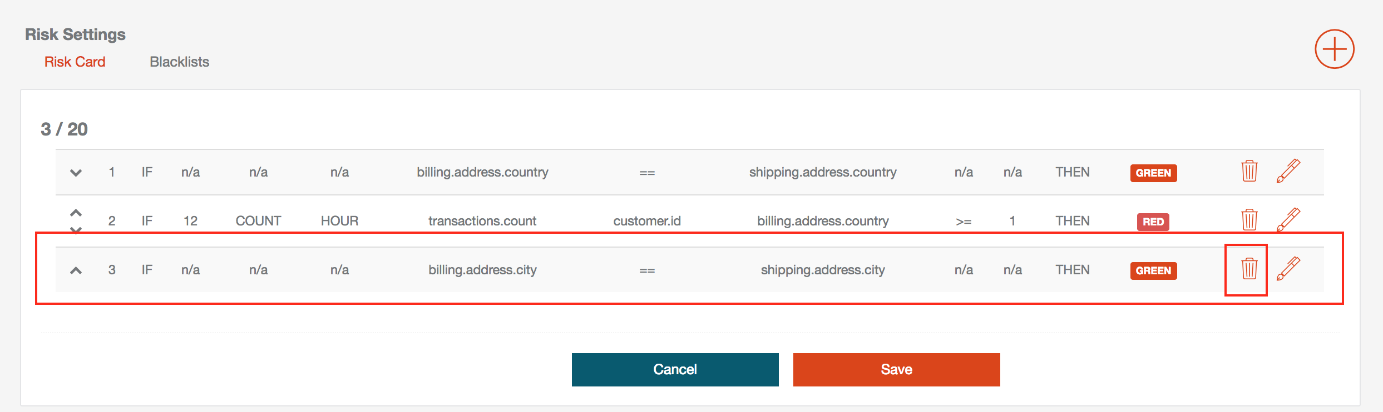
Task: Move rule 1 down with chevron
Action: click(76, 173)
